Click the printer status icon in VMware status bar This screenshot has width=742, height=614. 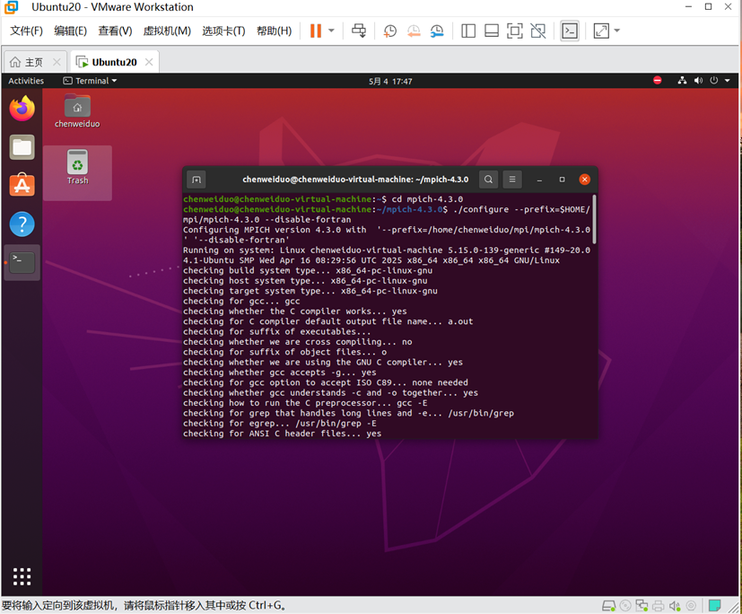coord(659,606)
